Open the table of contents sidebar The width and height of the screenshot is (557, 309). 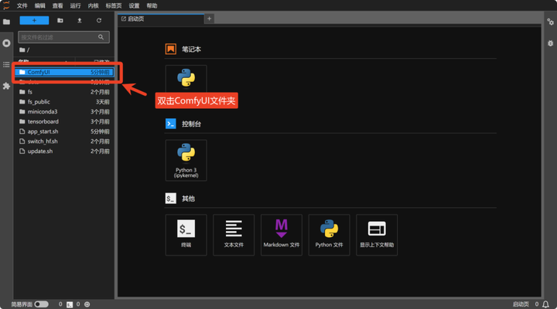point(6,65)
